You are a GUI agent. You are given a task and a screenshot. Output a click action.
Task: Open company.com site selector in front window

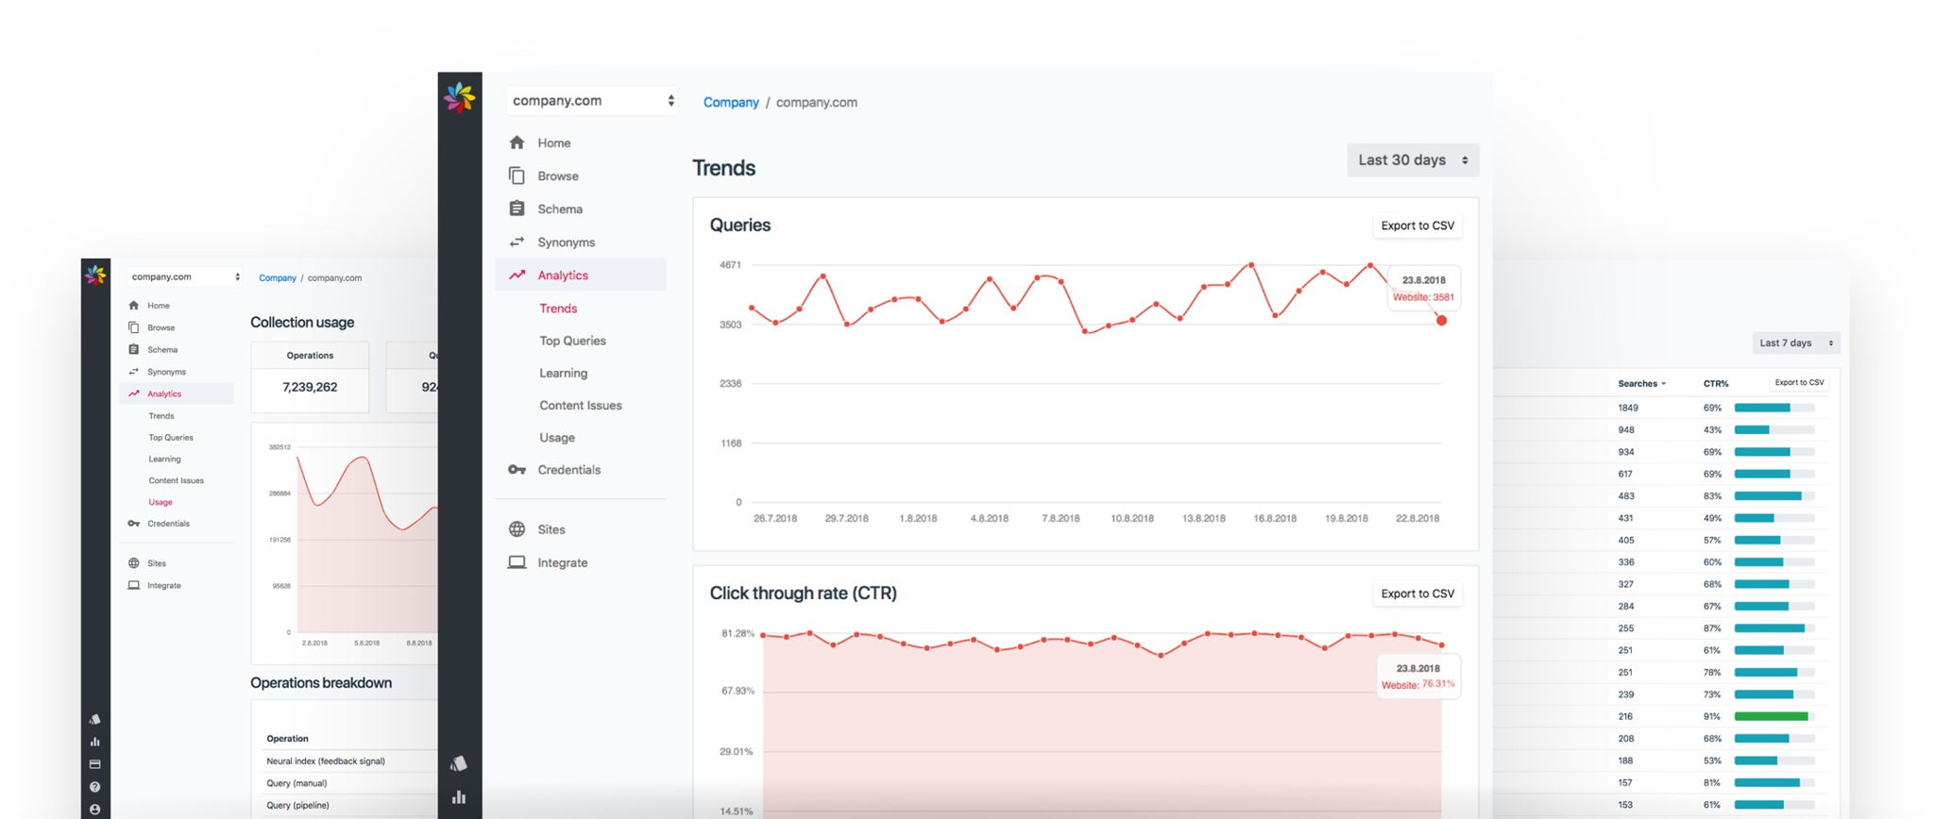click(x=592, y=101)
